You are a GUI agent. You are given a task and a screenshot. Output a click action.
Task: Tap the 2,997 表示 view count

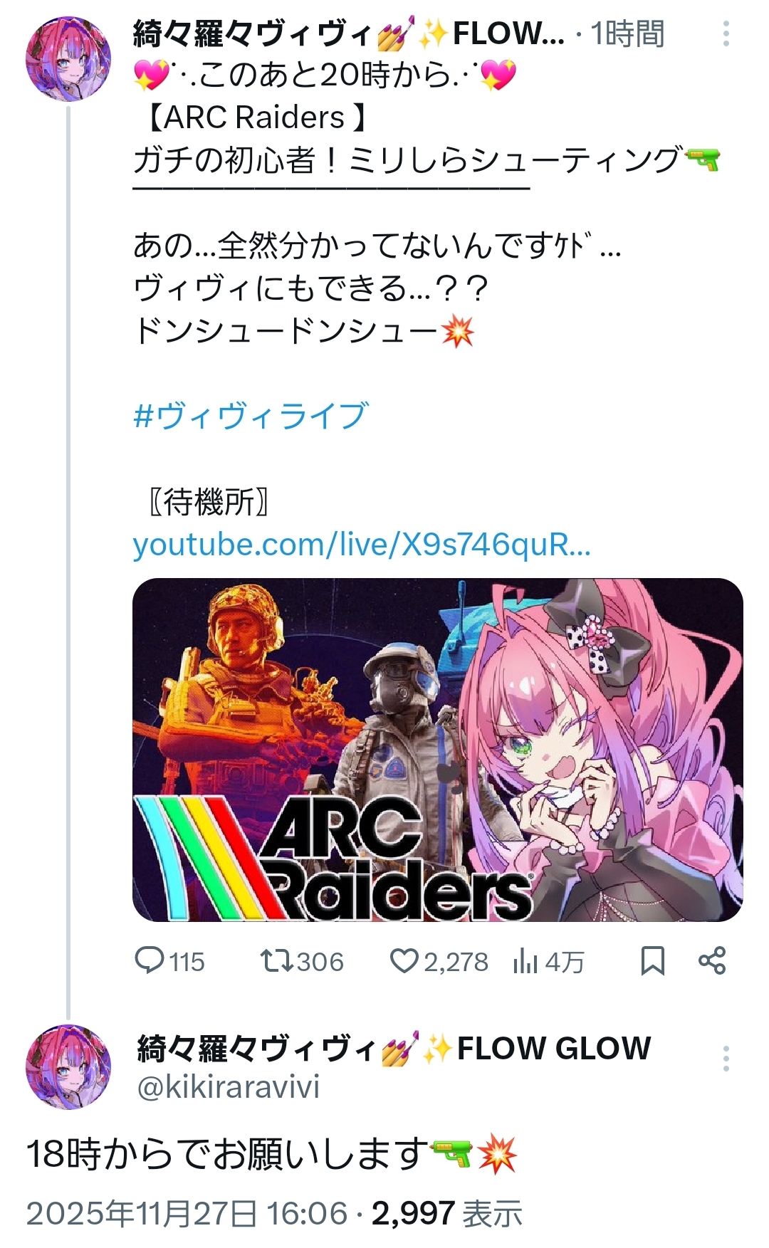tap(447, 1214)
